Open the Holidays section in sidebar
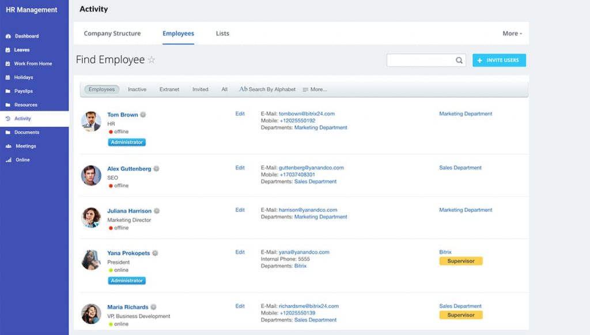 coord(25,77)
